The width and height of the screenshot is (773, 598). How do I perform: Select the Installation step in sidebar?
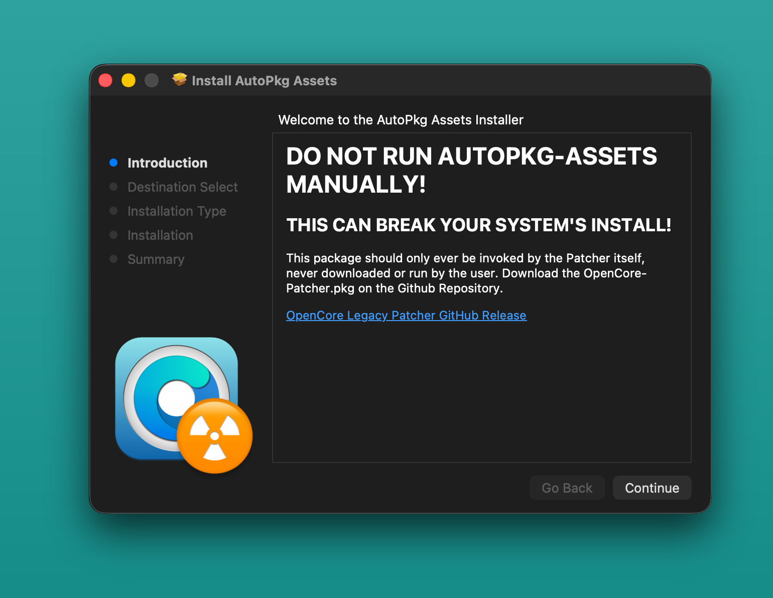pyautogui.click(x=160, y=235)
